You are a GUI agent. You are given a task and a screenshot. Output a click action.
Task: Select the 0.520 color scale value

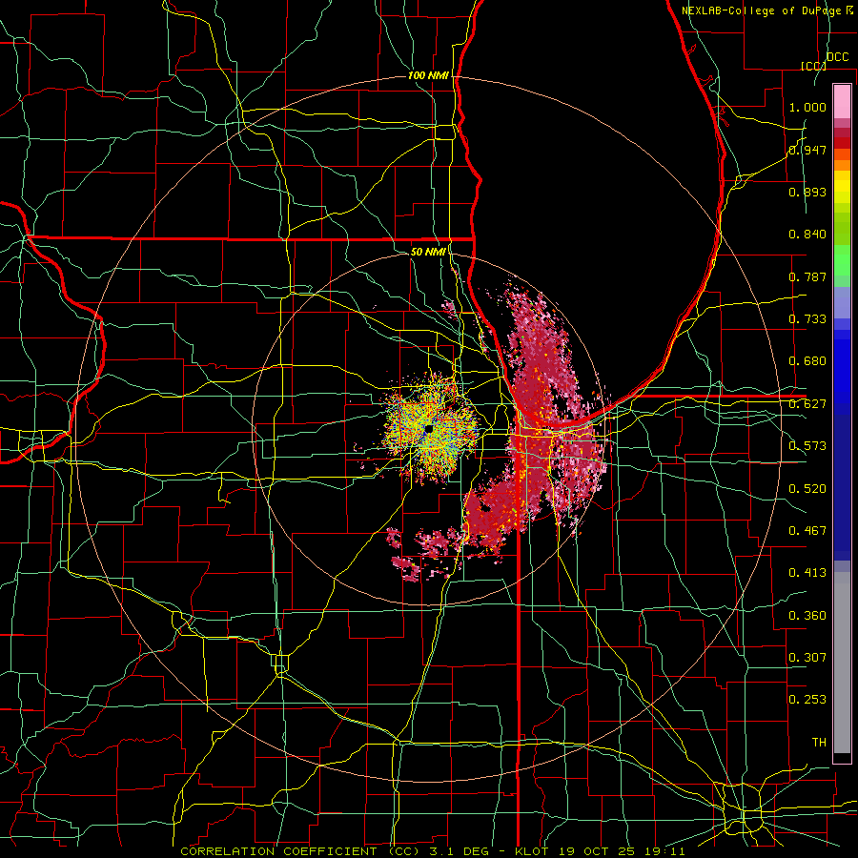click(x=807, y=489)
